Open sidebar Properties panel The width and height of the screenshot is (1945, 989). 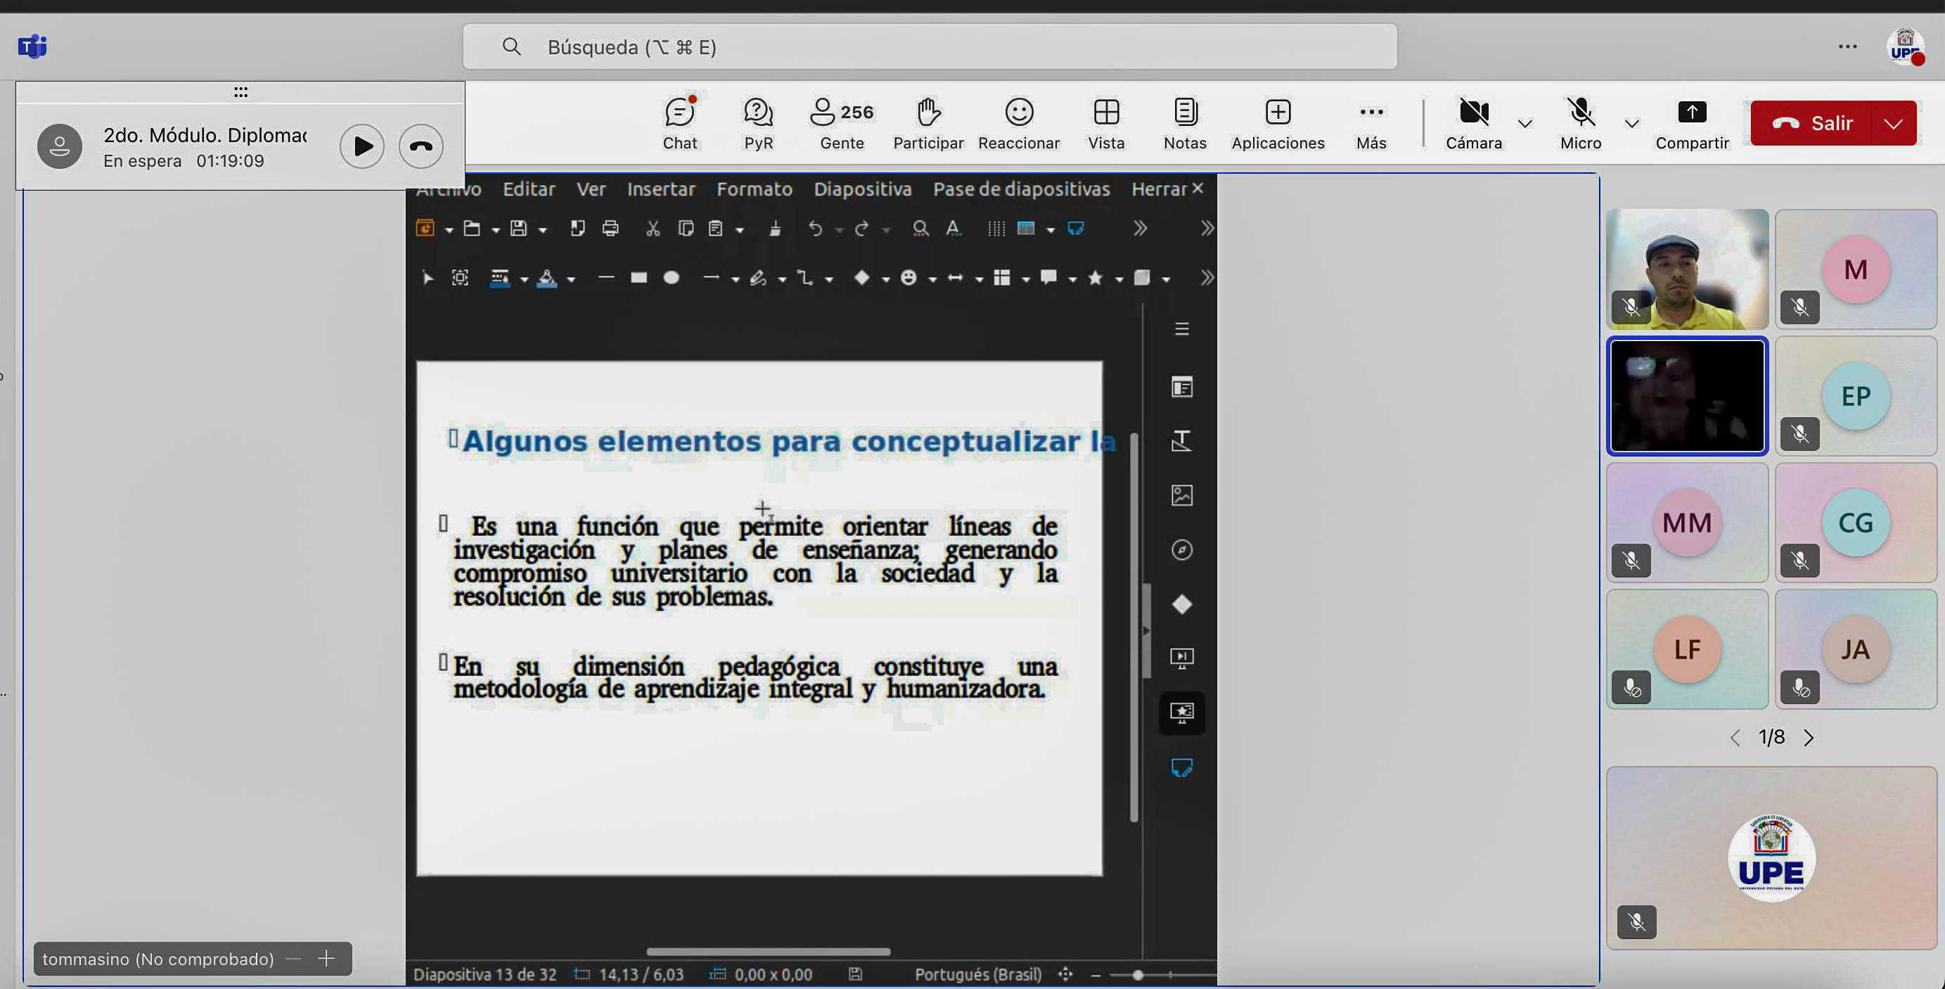point(1181,387)
